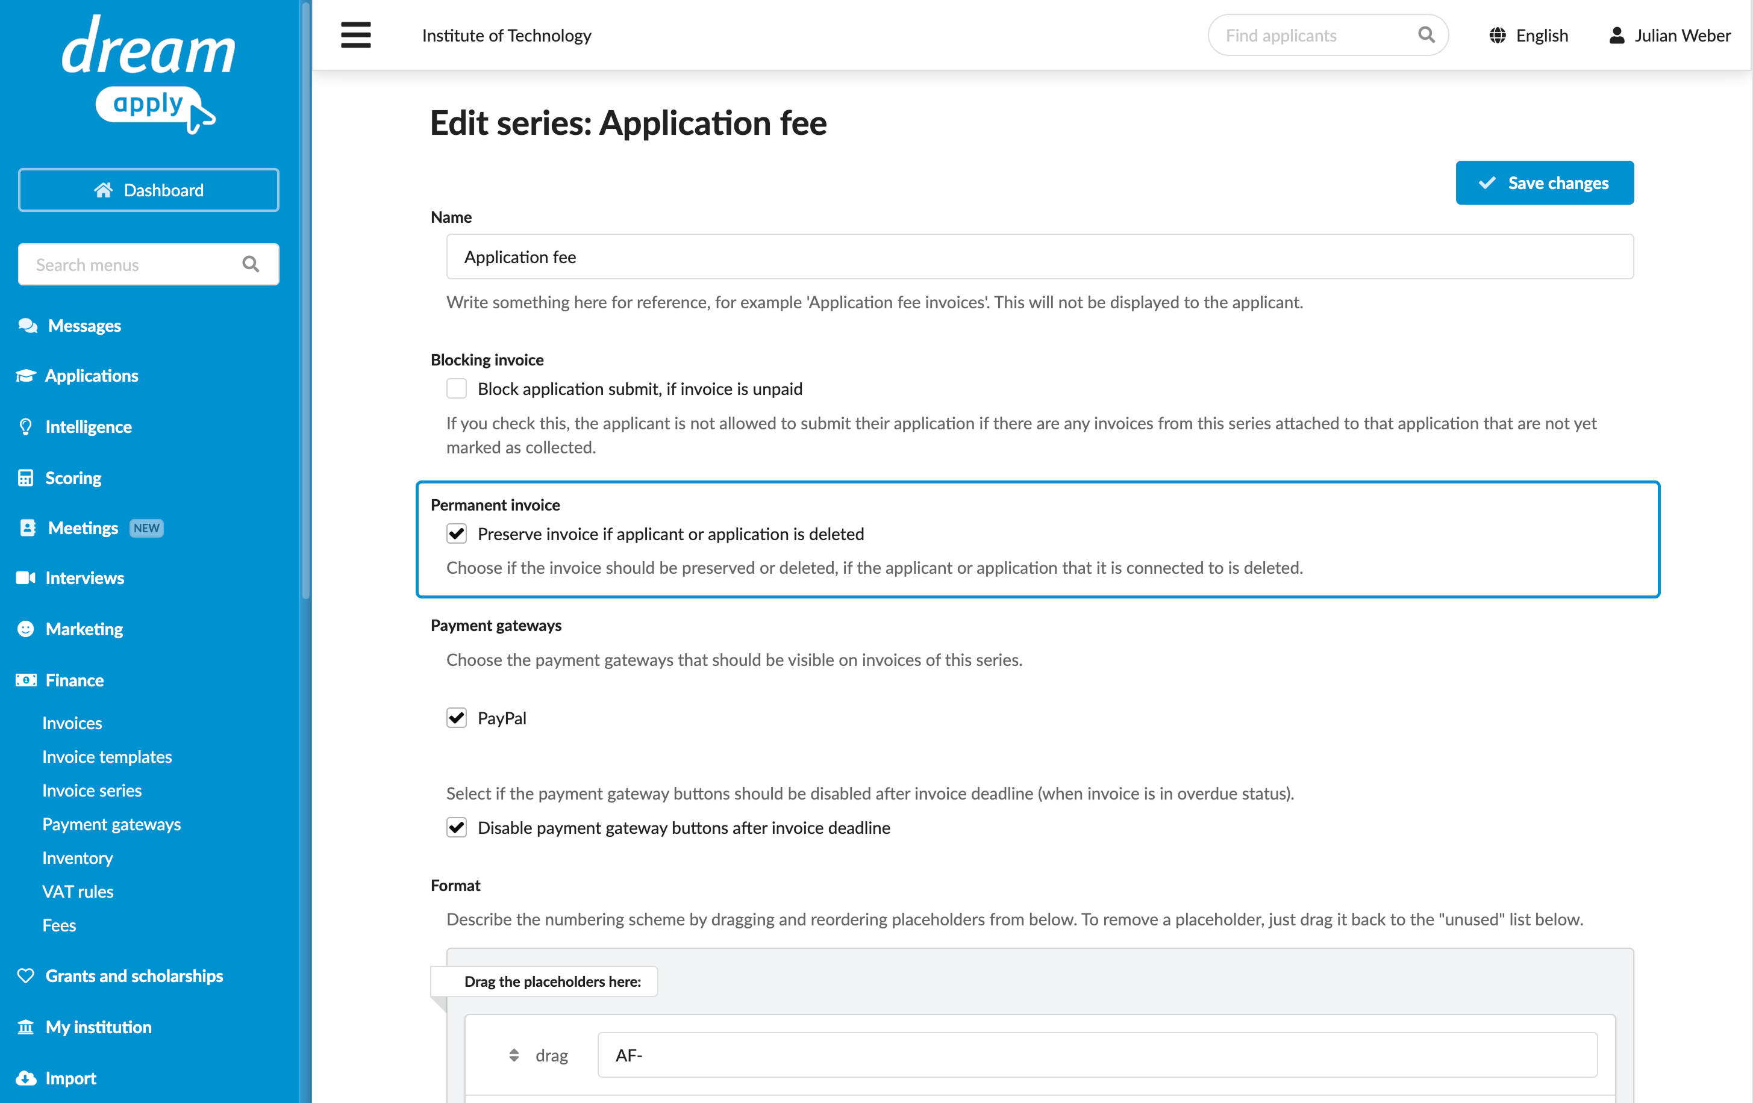Click the Name input field

pyautogui.click(x=1040, y=256)
